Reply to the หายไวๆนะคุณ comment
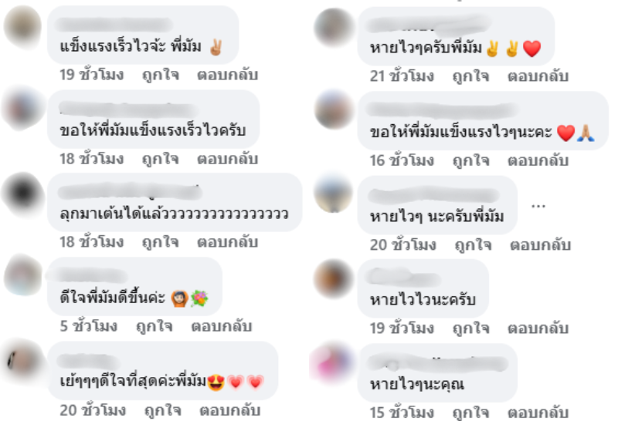The image size is (618, 421). pyautogui.click(x=538, y=413)
